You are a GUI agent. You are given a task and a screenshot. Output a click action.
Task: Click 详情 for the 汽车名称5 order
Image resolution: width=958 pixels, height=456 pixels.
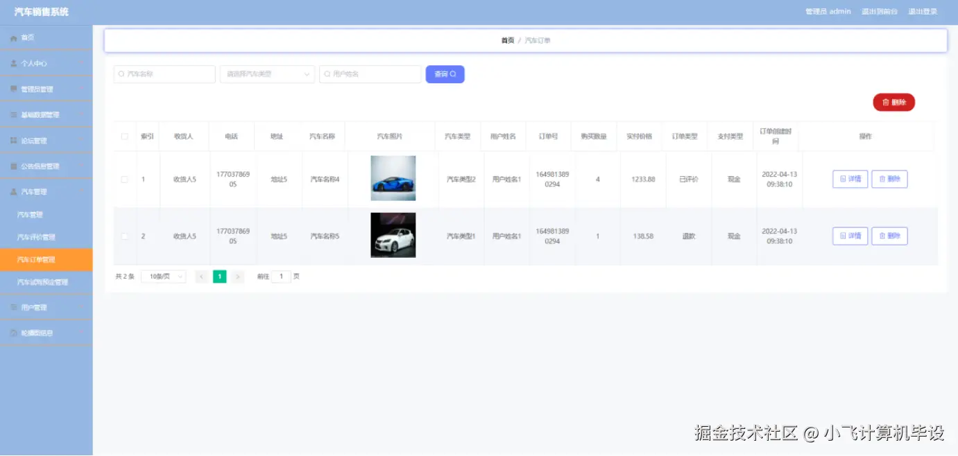coord(850,236)
